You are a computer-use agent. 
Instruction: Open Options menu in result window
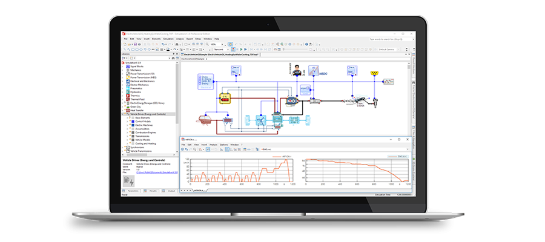224,145
